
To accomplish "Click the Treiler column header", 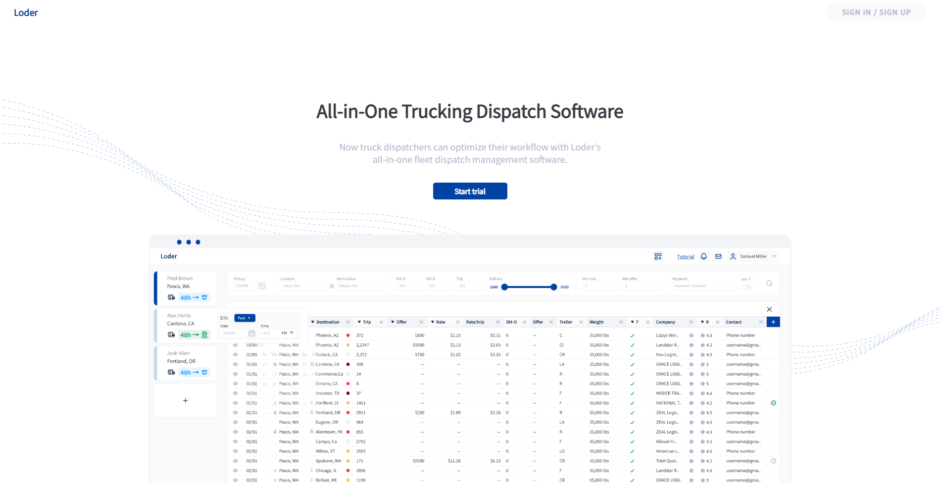I will click(566, 322).
